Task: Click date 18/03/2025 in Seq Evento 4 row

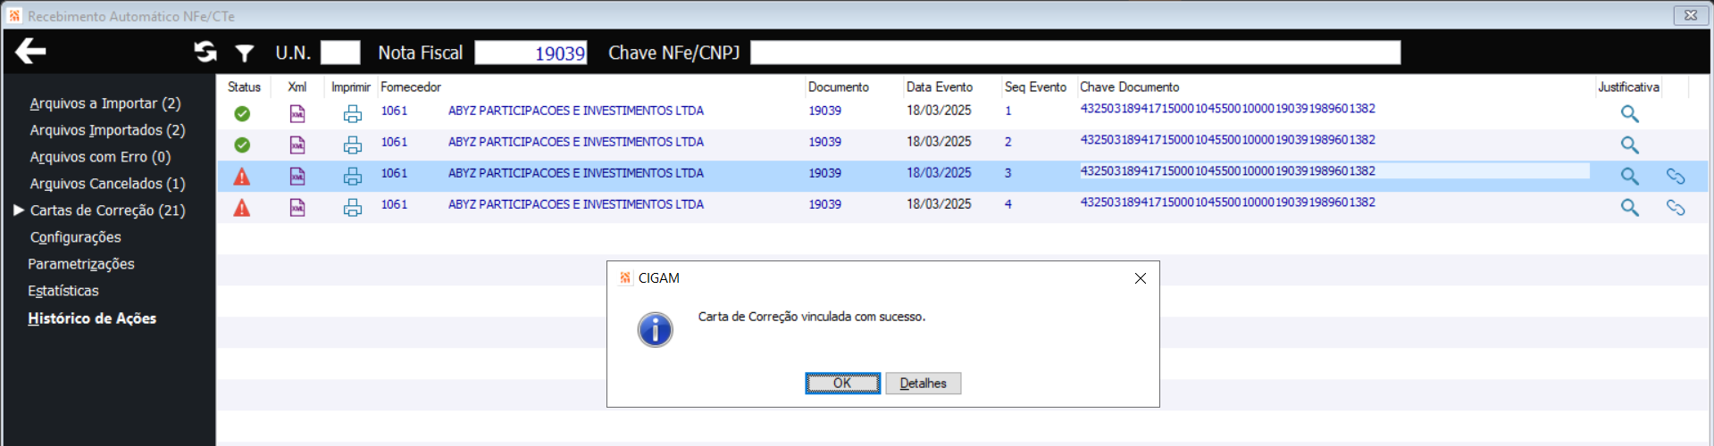Action: (939, 204)
